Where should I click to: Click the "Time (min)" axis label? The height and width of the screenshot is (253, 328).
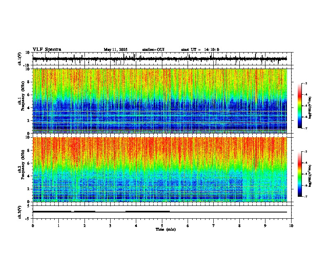[x=166, y=229]
